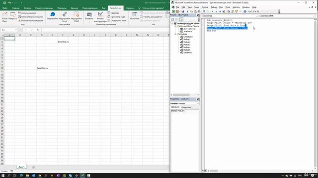Open the Вставить controls dropdown

click(89, 17)
